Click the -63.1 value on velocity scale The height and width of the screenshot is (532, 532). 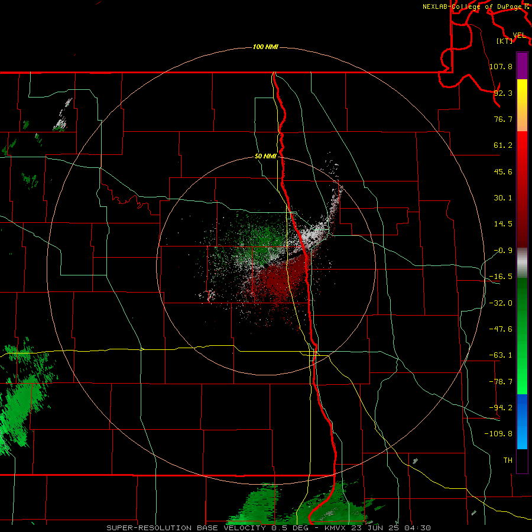point(501,355)
